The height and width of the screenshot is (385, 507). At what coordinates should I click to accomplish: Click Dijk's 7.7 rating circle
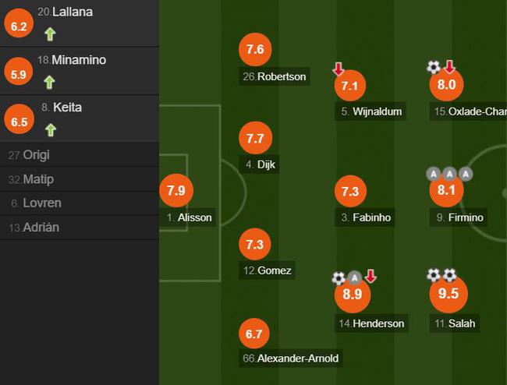click(255, 138)
